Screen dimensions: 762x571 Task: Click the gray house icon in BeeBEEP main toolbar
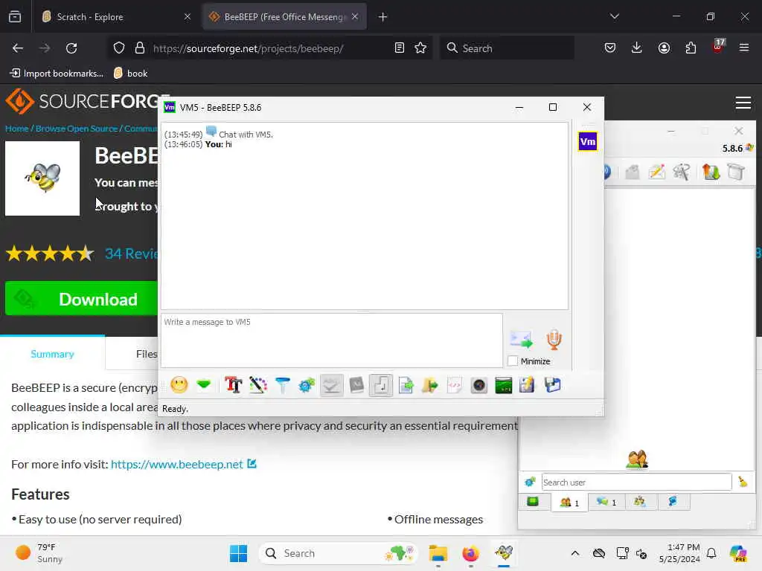[x=632, y=172]
